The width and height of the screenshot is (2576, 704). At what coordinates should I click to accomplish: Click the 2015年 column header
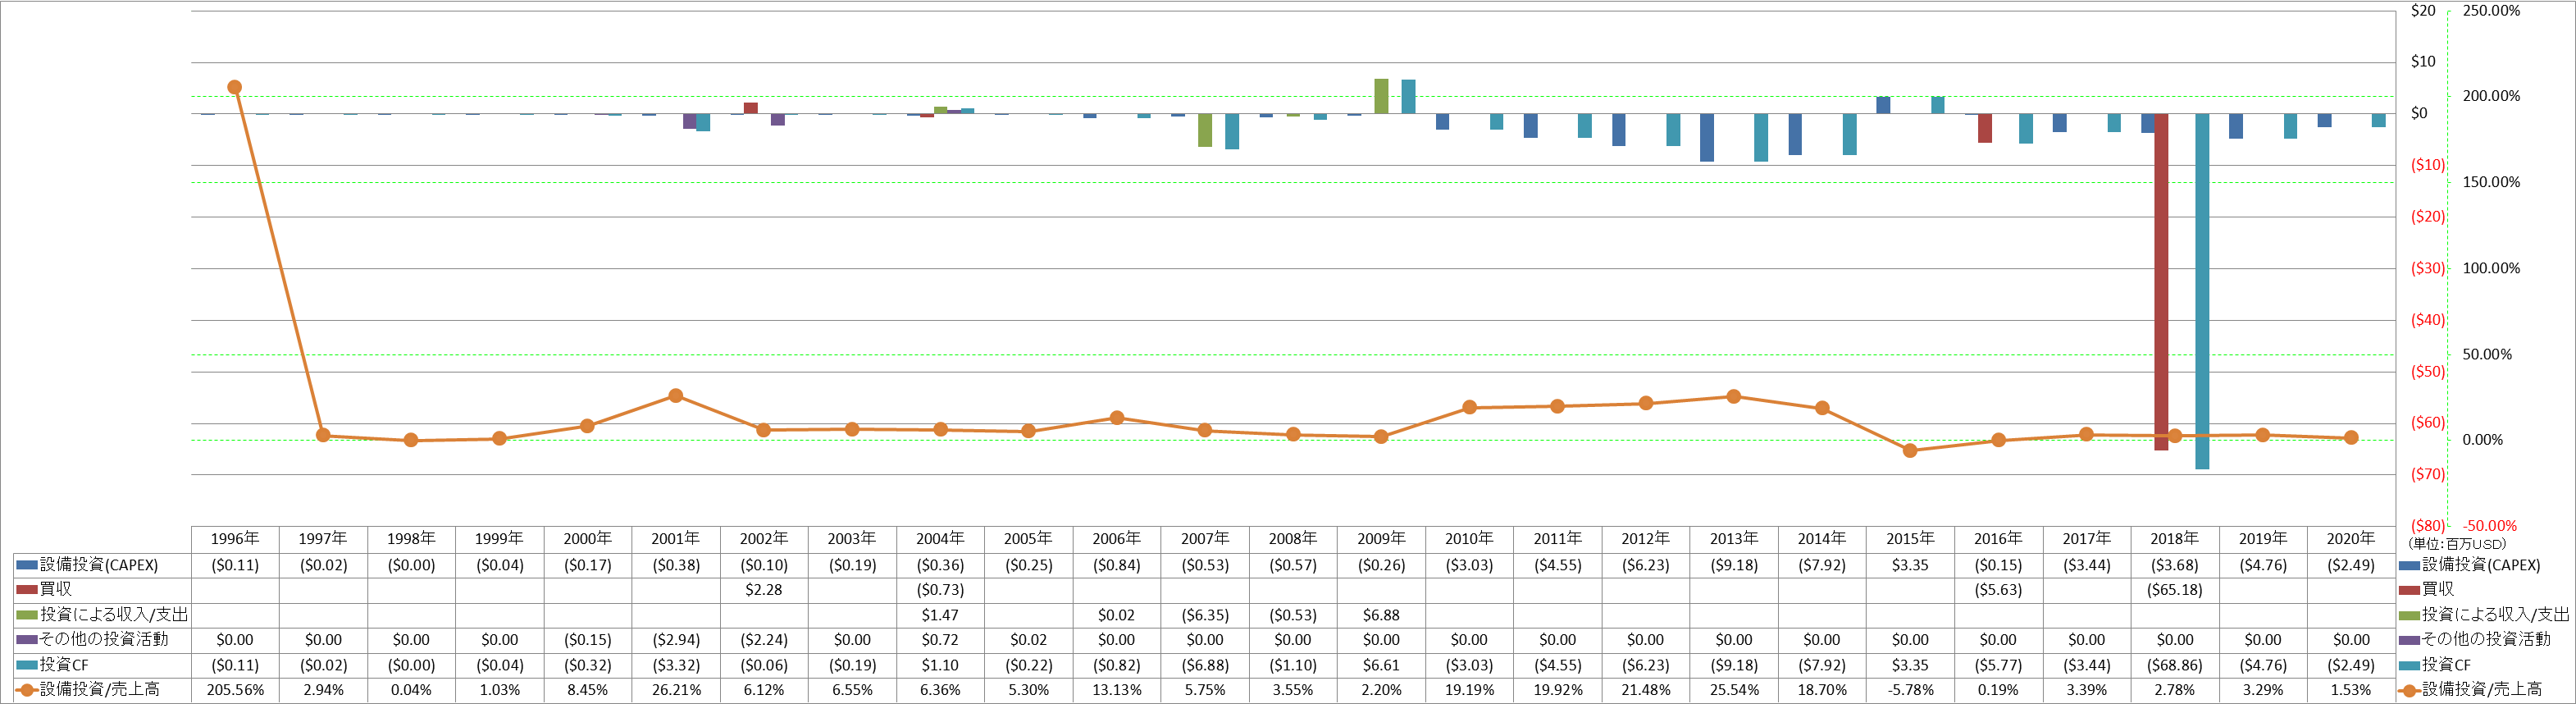click(x=1910, y=539)
